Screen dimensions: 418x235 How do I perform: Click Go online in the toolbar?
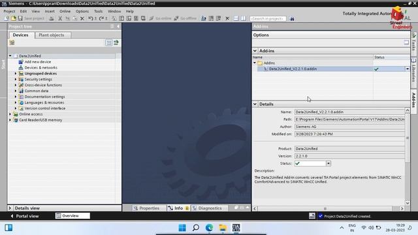tap(161, 18)
